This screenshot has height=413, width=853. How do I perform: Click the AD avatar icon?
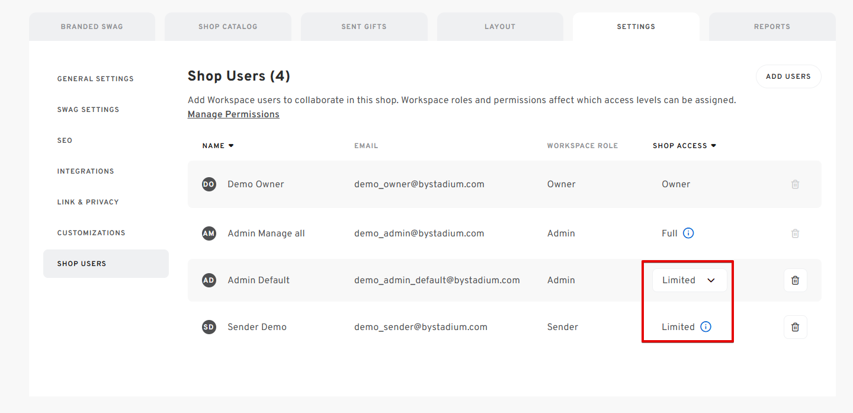coord(209,280)
